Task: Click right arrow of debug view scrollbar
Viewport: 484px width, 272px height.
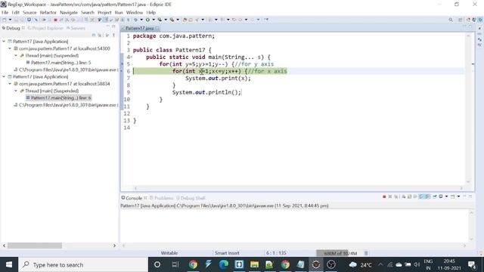Action: (114, 246)
